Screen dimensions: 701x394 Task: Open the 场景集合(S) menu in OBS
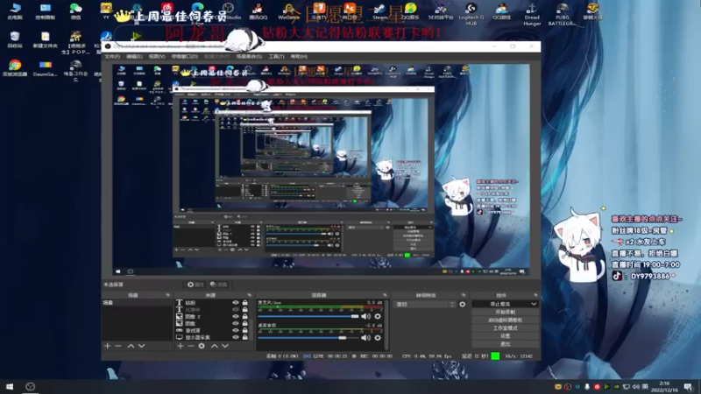coord(249,57)
